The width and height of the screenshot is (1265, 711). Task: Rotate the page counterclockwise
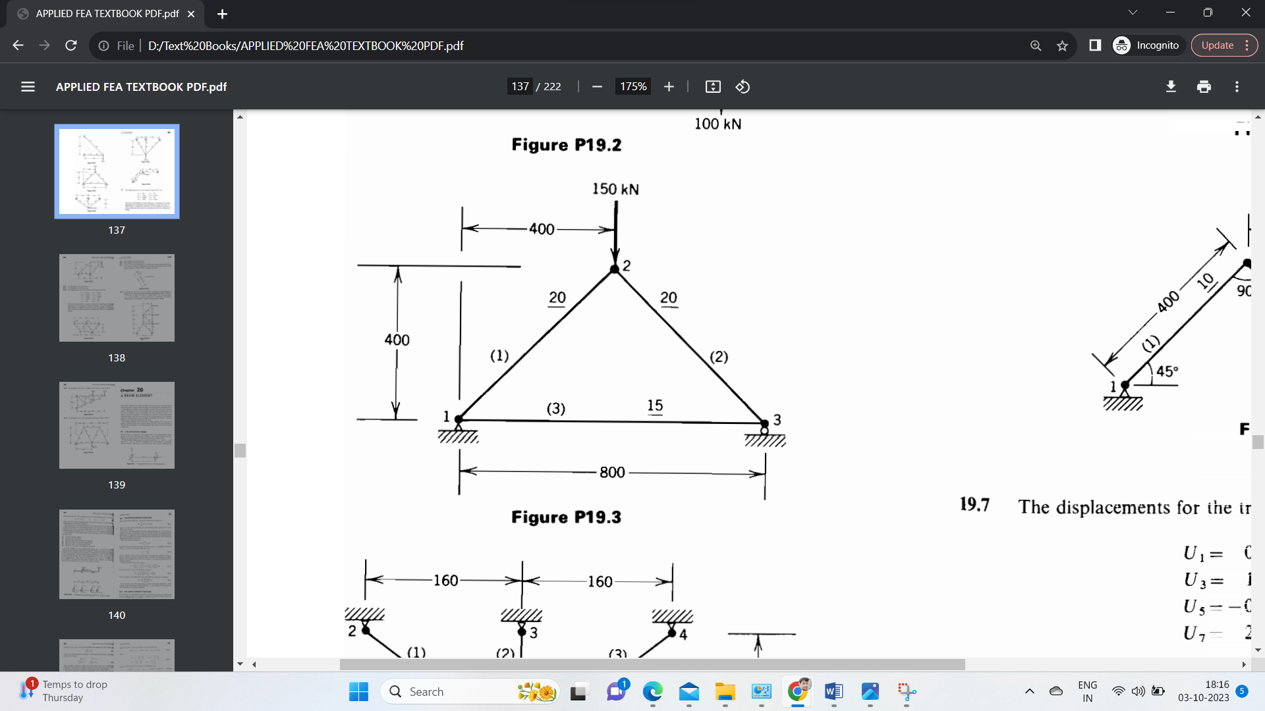(742, 86)
